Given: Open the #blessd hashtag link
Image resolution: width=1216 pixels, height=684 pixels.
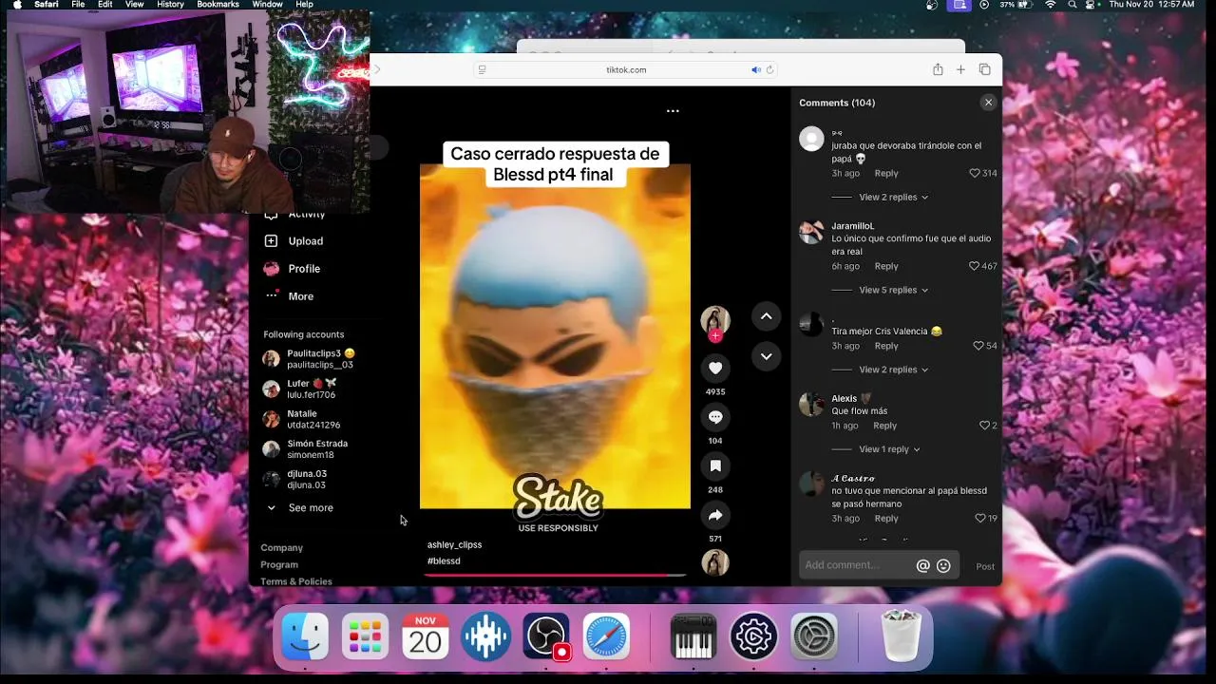Looking at the screenshot, I should pyautogui.click(x=444, y=560).
